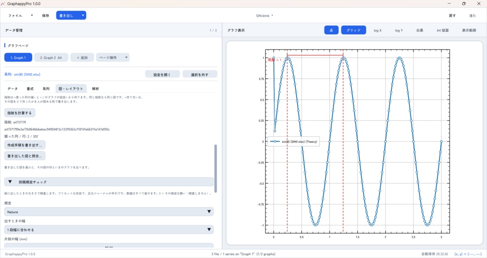Click the graph legend sin(θ) (SIN2.xlsx) (Theory)

pos(293,141)
